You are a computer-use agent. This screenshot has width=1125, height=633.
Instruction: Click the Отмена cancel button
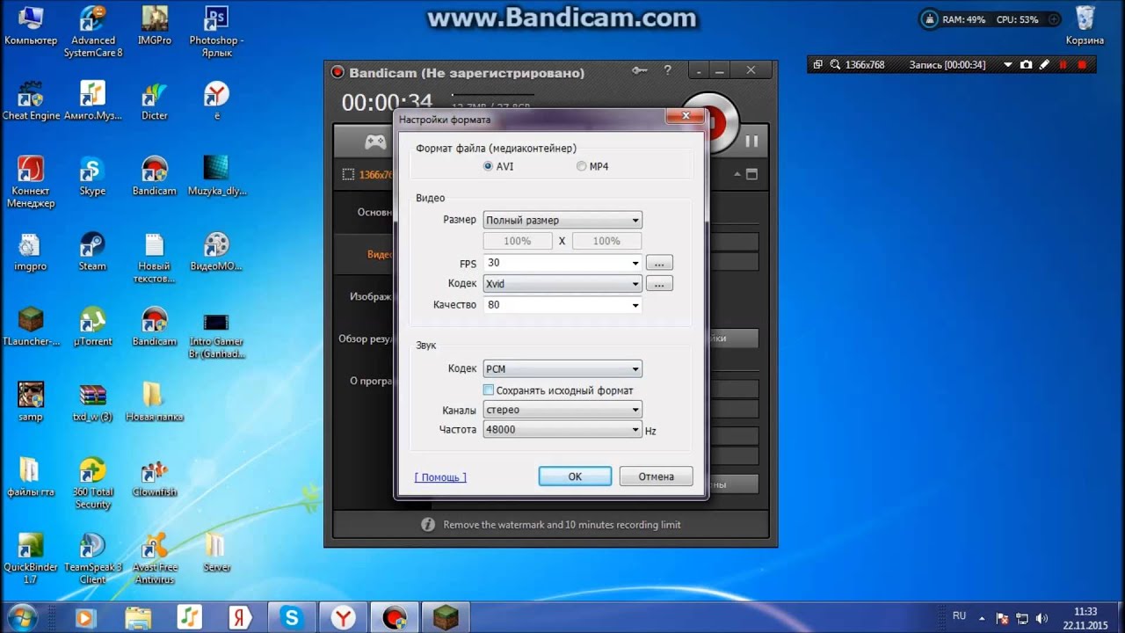656,477
